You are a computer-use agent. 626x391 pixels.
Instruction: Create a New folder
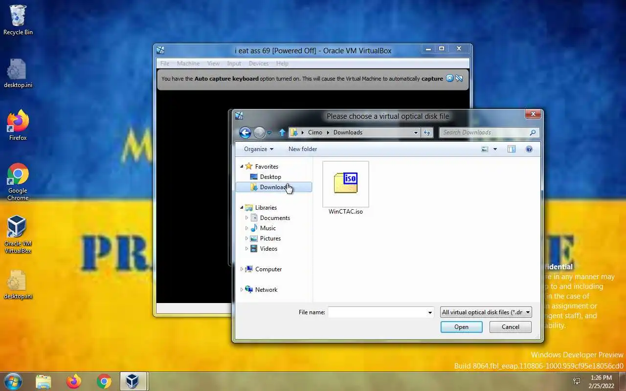click(303, 149)
